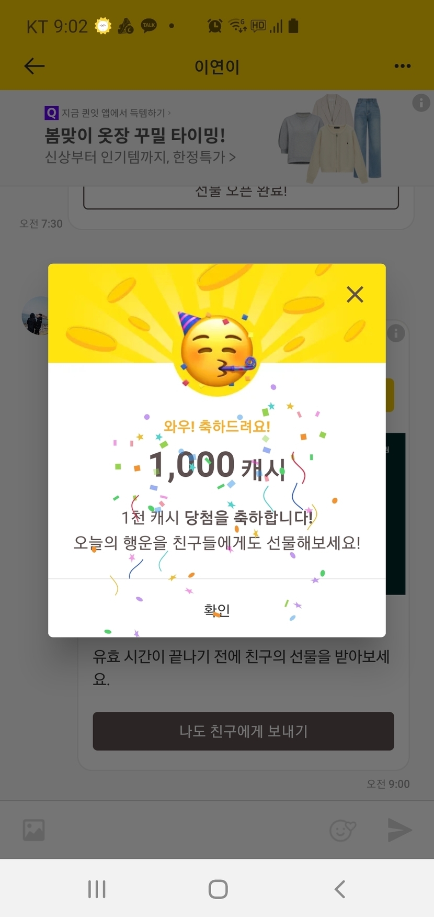Open the emoticon picker smiley icon

pyautogui.click(x=342, y=830)
